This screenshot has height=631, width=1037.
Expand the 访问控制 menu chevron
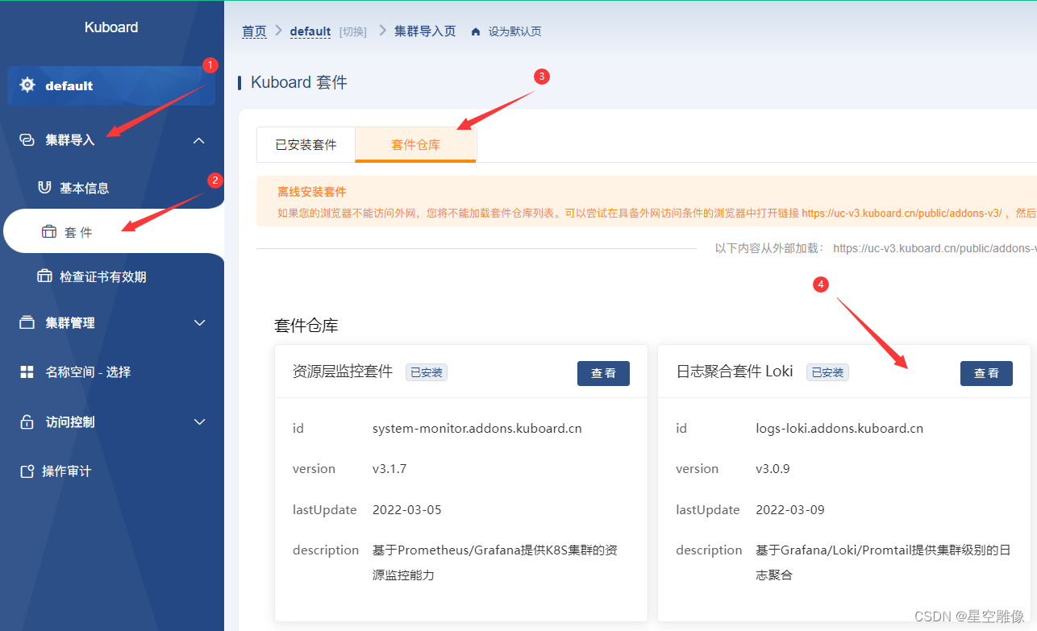click(200, 422)
